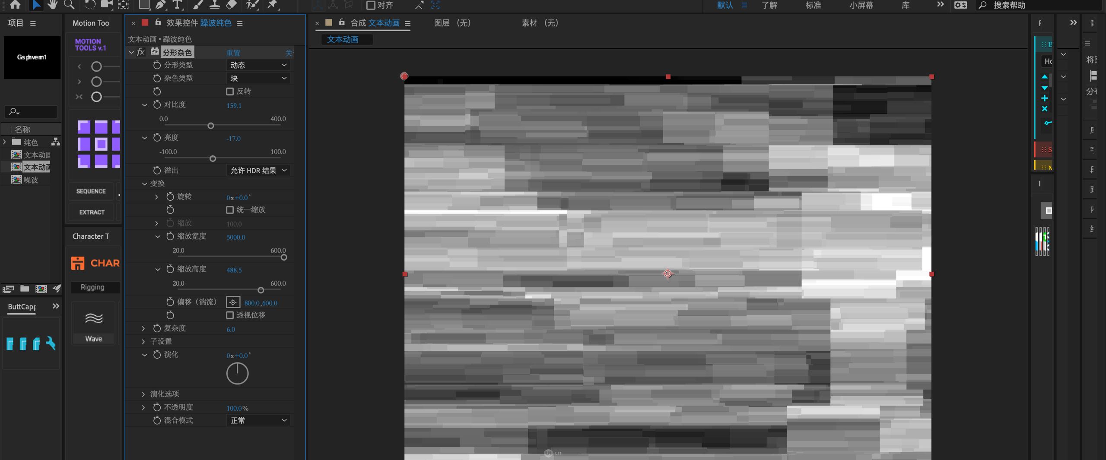Select the Zoom magnifier tool
Viewport: 1106px width, 460px height.
pos(69,5)
